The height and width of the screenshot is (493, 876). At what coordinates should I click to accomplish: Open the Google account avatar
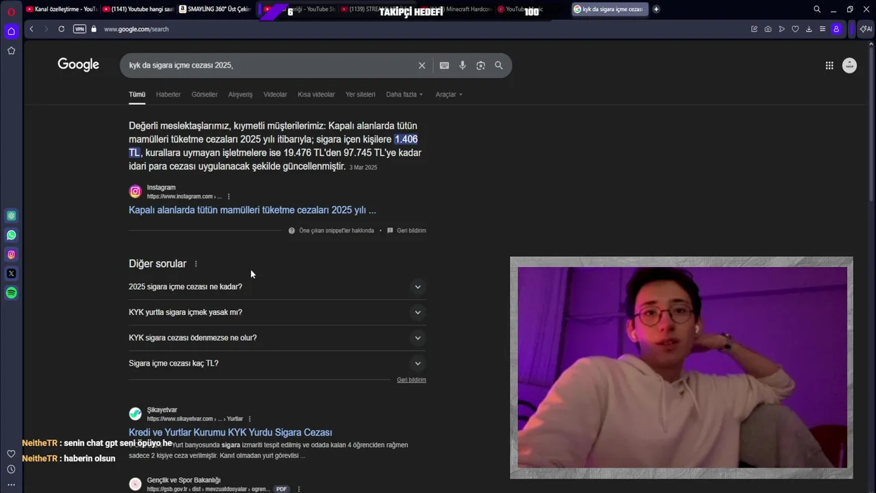pos(849,65)
